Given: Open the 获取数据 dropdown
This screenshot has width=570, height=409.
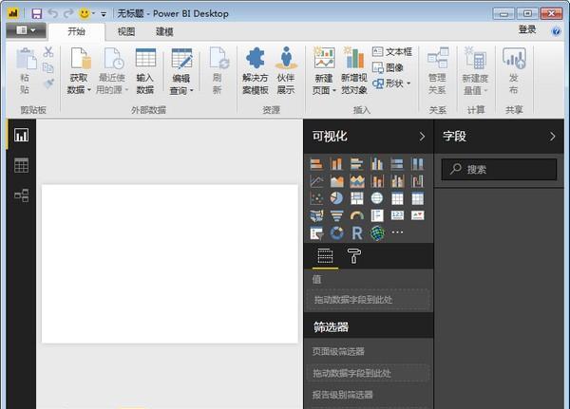Looking at the screenshot, I should tap(80, 71).
